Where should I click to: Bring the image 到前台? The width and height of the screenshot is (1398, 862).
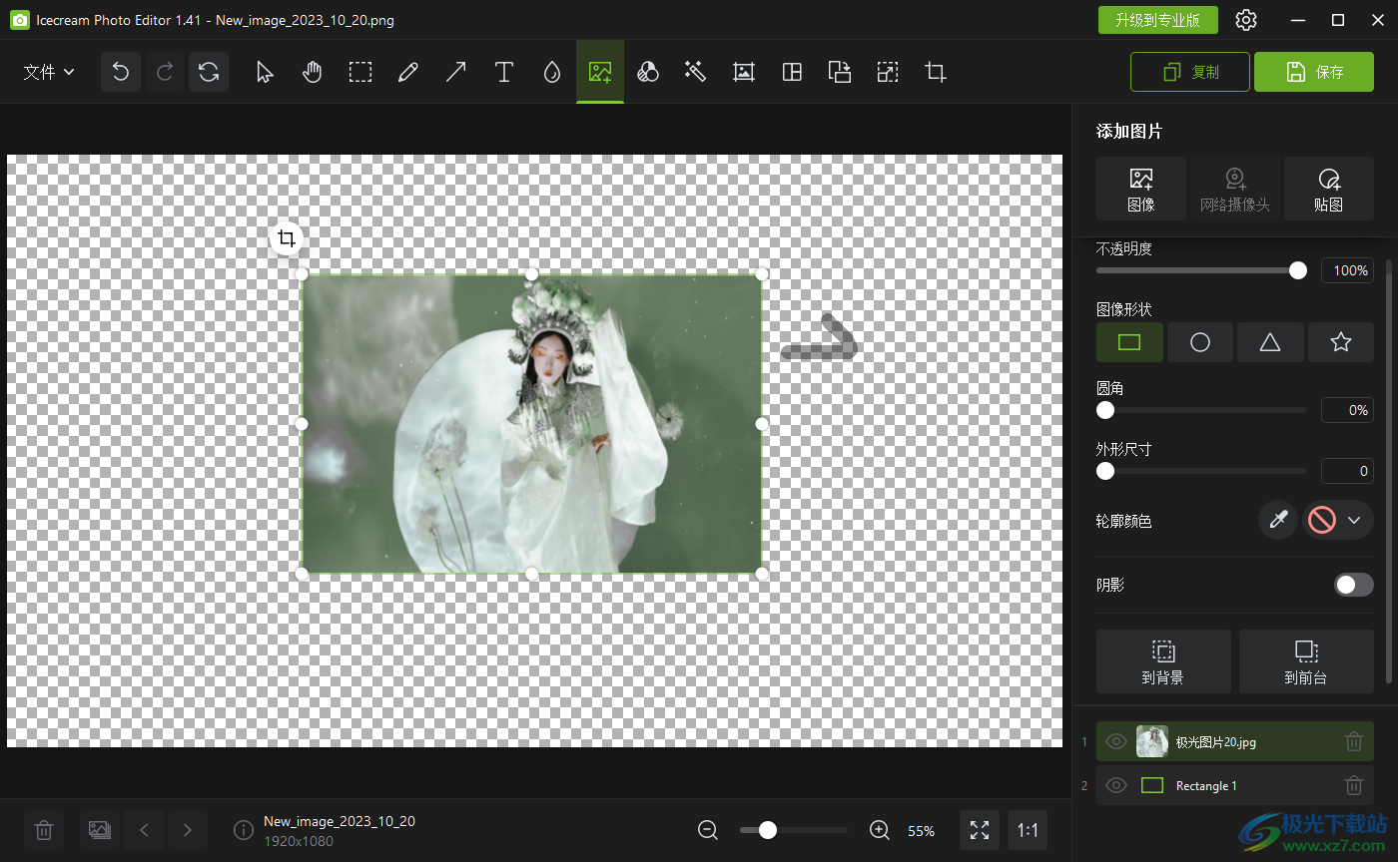pos(1306,661)
